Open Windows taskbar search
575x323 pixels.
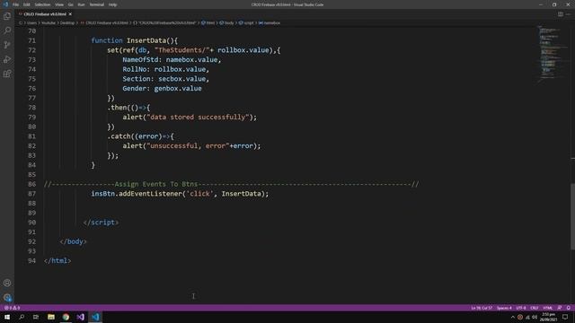click(22, 317)
